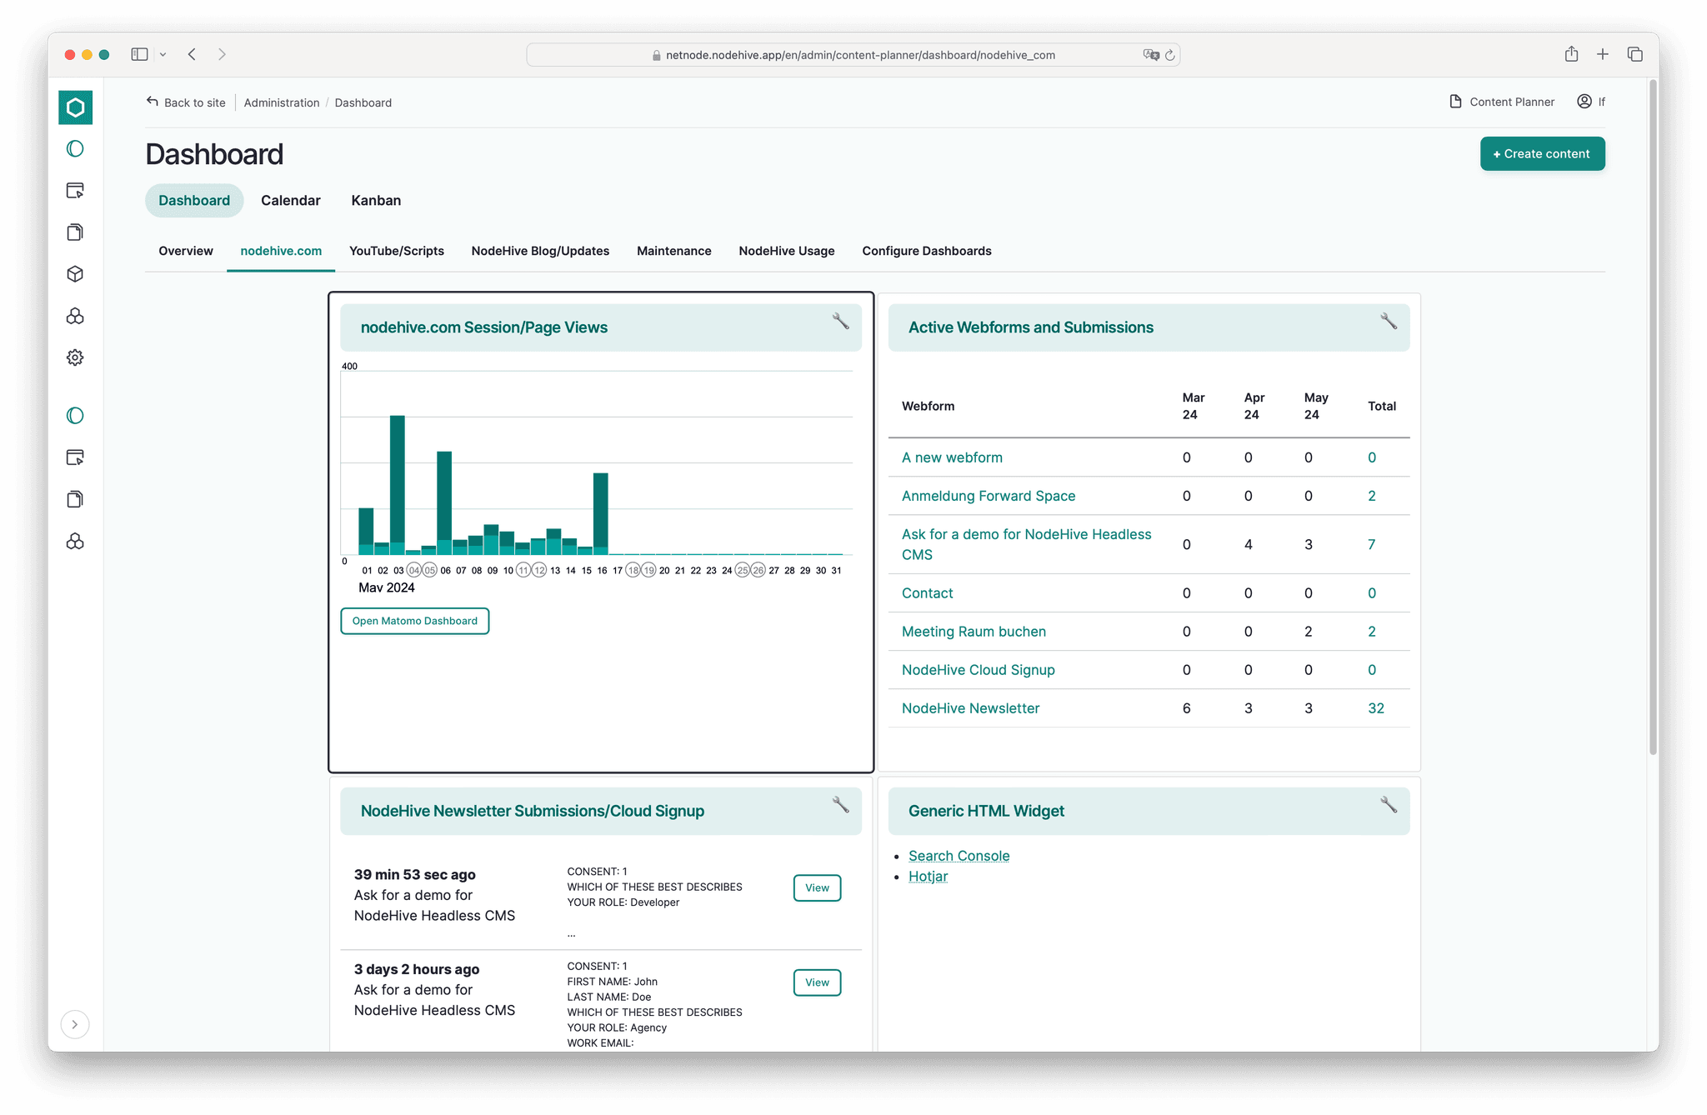Click the Open Matomo Dashboard button
The width and height of the screenshot is (1707, 1115).
415,621
